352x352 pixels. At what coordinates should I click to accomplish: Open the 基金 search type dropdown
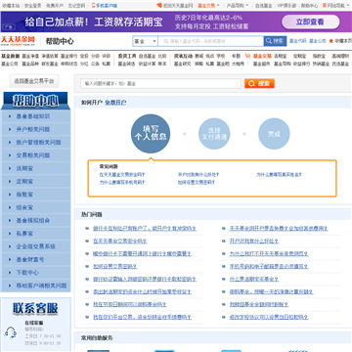(145, 41)
